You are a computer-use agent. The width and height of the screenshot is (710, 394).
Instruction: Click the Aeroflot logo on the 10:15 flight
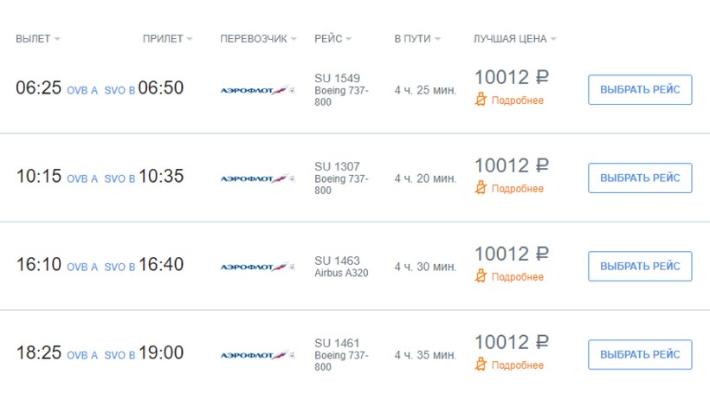point(257,178)
